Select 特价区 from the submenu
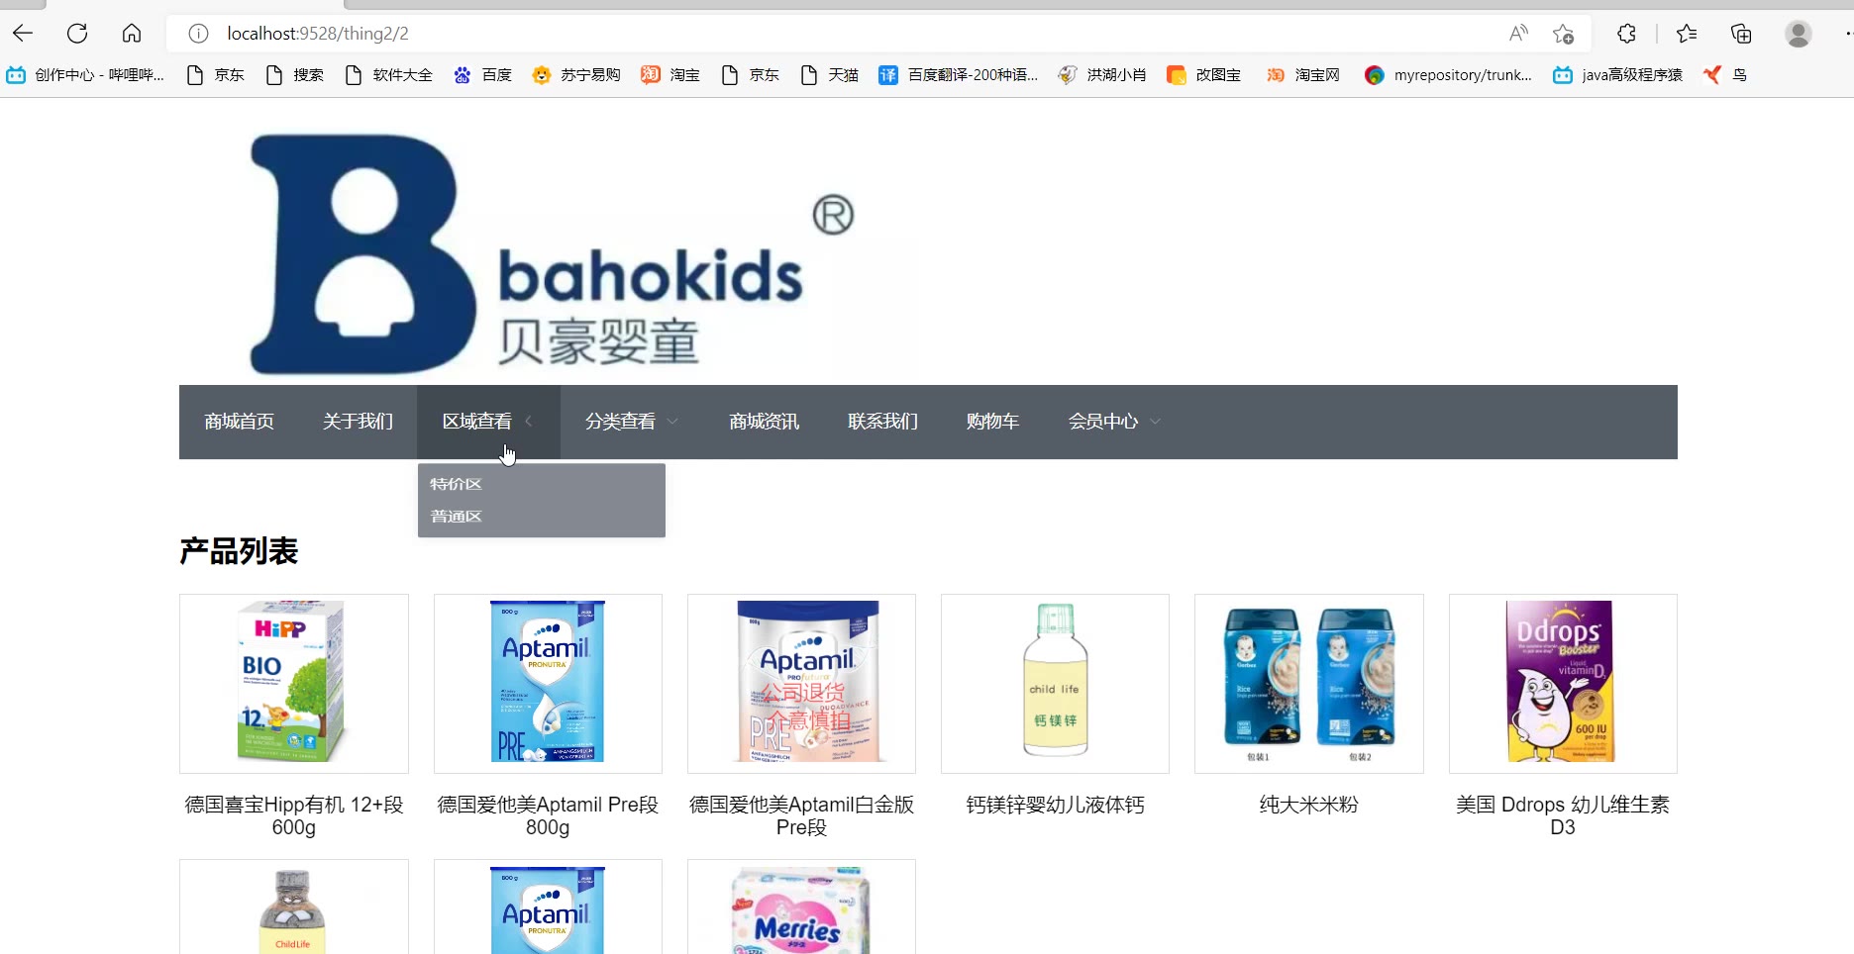The width and height of the screenshot is (1854, 954). (x=456, y=484)
